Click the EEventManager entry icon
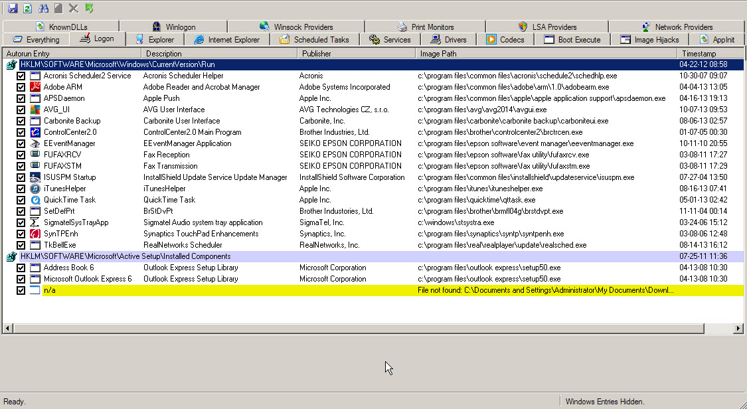747x409 pixels. [35, 143]
